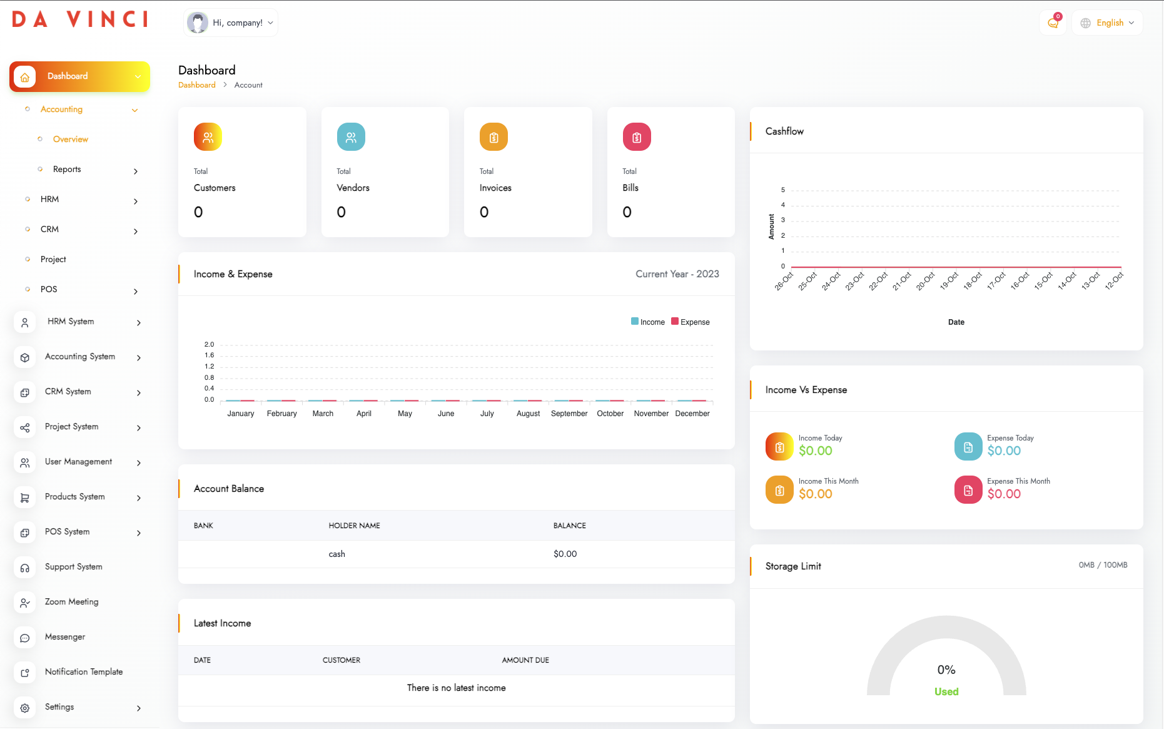Expand the Reports submenu arrow

pyautogui.click(x=136, y=171)
